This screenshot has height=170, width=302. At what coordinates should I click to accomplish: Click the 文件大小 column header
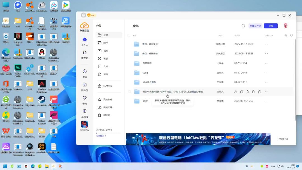tap(269, 36)
